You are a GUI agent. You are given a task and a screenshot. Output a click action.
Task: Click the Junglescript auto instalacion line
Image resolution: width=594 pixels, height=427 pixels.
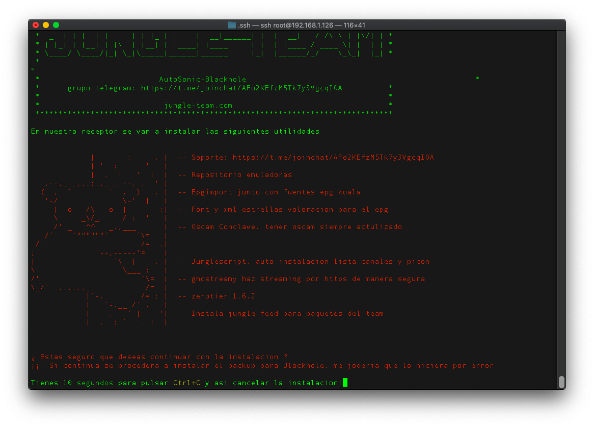pos(310,262)
